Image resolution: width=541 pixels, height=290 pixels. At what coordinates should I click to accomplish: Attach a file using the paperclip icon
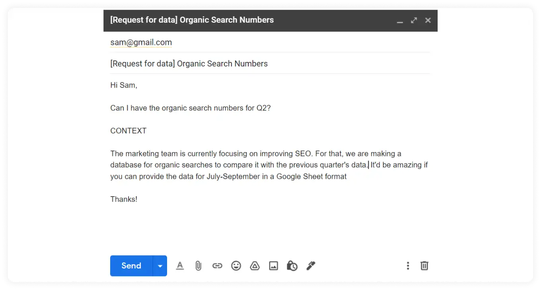[198, 266]
